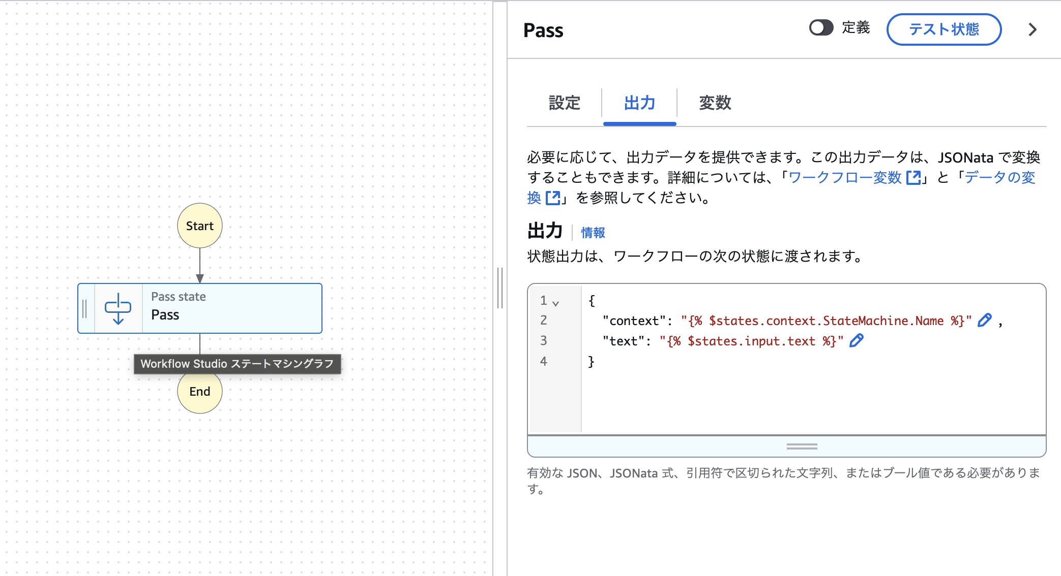The width and height of the screenshot is (1061, 576).
Task: Switch to the 設定 tab
Action: click(x=565, y=103)
